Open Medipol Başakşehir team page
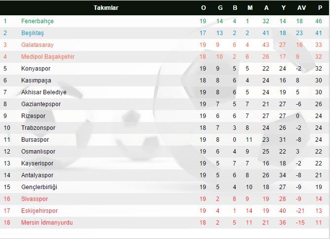 pyautogui.click(x=48, y=57)
